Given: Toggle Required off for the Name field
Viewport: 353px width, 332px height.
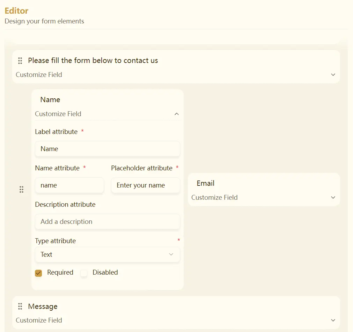Looking at the screenshot, I should [x=38, y=273].
